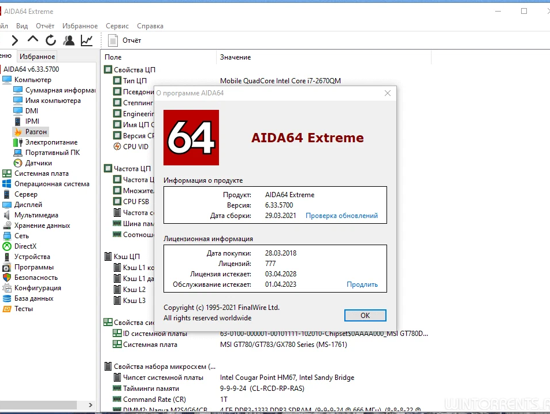Open the Избранное menu in menu bar
Screen dimensions: 550x414
pos(80,26)
